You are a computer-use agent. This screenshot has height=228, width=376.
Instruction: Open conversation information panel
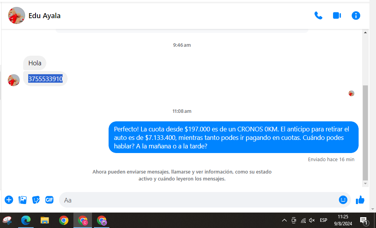click(x=356, y=15)
